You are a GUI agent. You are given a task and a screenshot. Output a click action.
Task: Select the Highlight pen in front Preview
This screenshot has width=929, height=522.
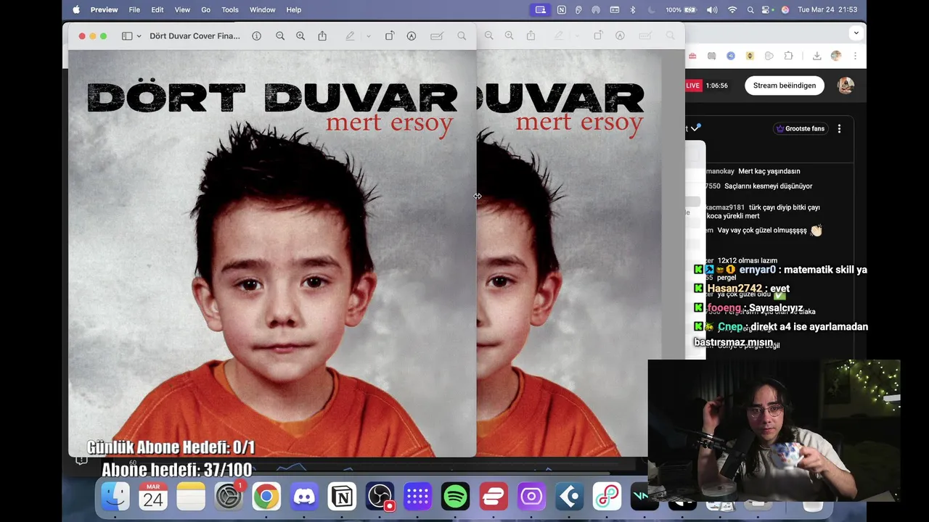(351, 36)
